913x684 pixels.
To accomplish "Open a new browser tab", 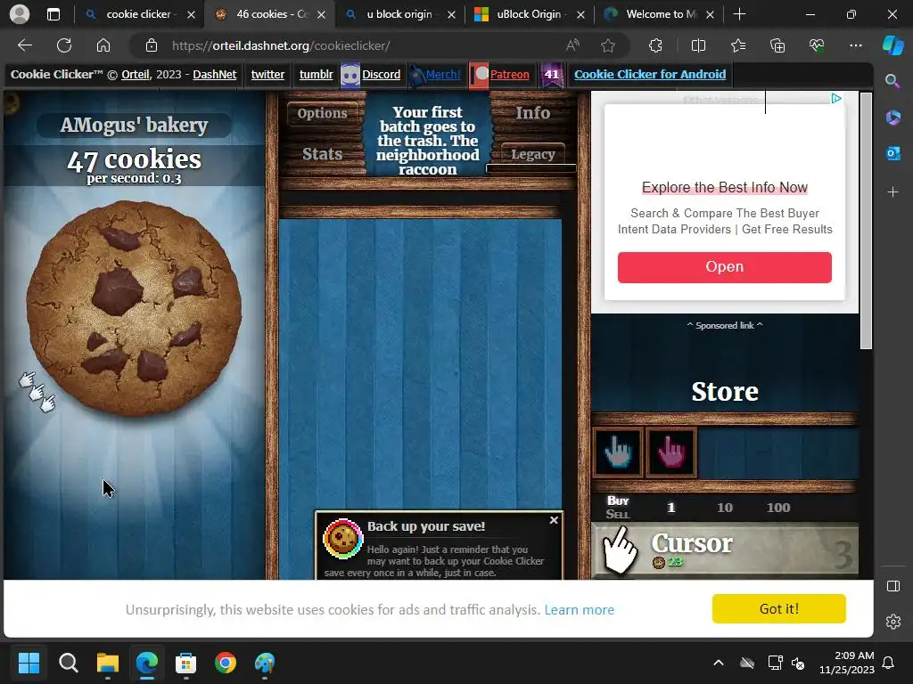I will [739, 14].
